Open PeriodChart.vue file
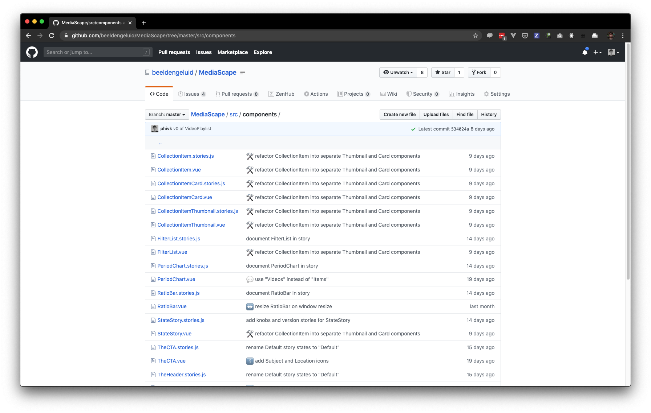This screenshot has width=651, height=413. click(x=176, y=279)
